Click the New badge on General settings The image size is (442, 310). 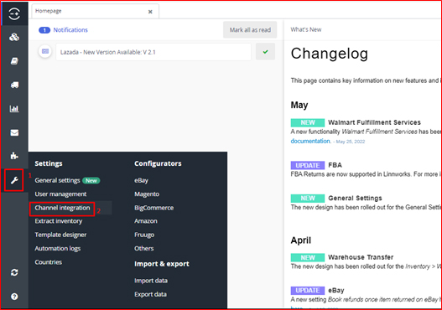click(91, 180)
